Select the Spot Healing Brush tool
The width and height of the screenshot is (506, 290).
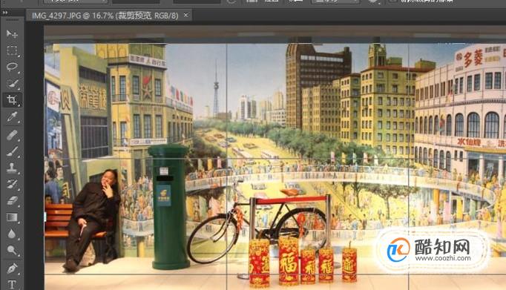point(12,134)
